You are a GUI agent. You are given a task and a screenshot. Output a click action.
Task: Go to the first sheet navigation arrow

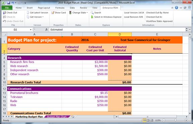click(x=3, y=117)
